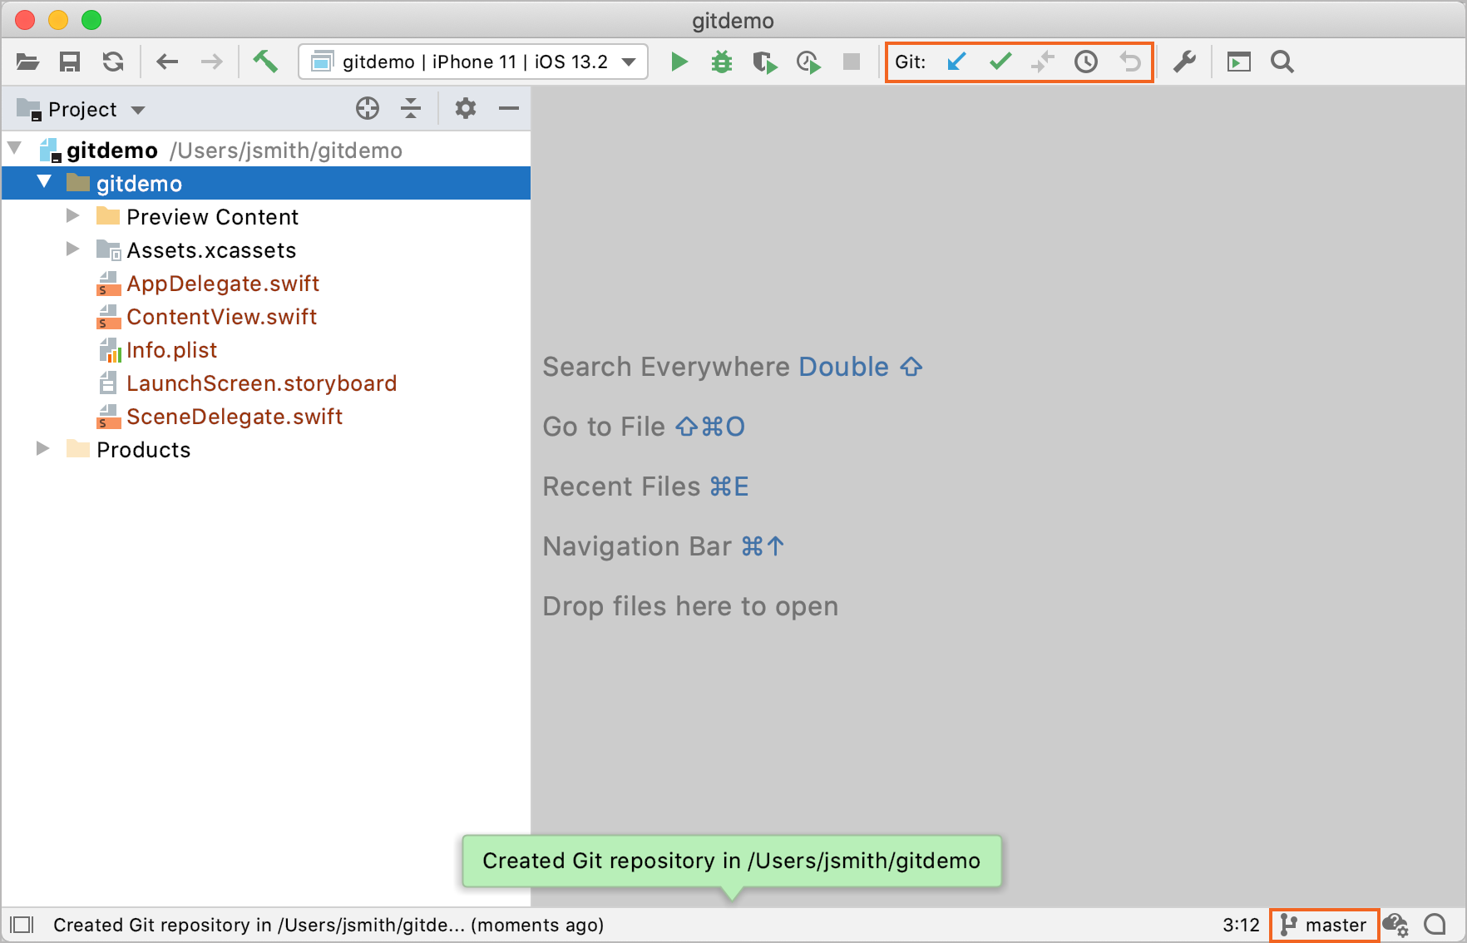Click the Build hammer icon

click(265, 61)
